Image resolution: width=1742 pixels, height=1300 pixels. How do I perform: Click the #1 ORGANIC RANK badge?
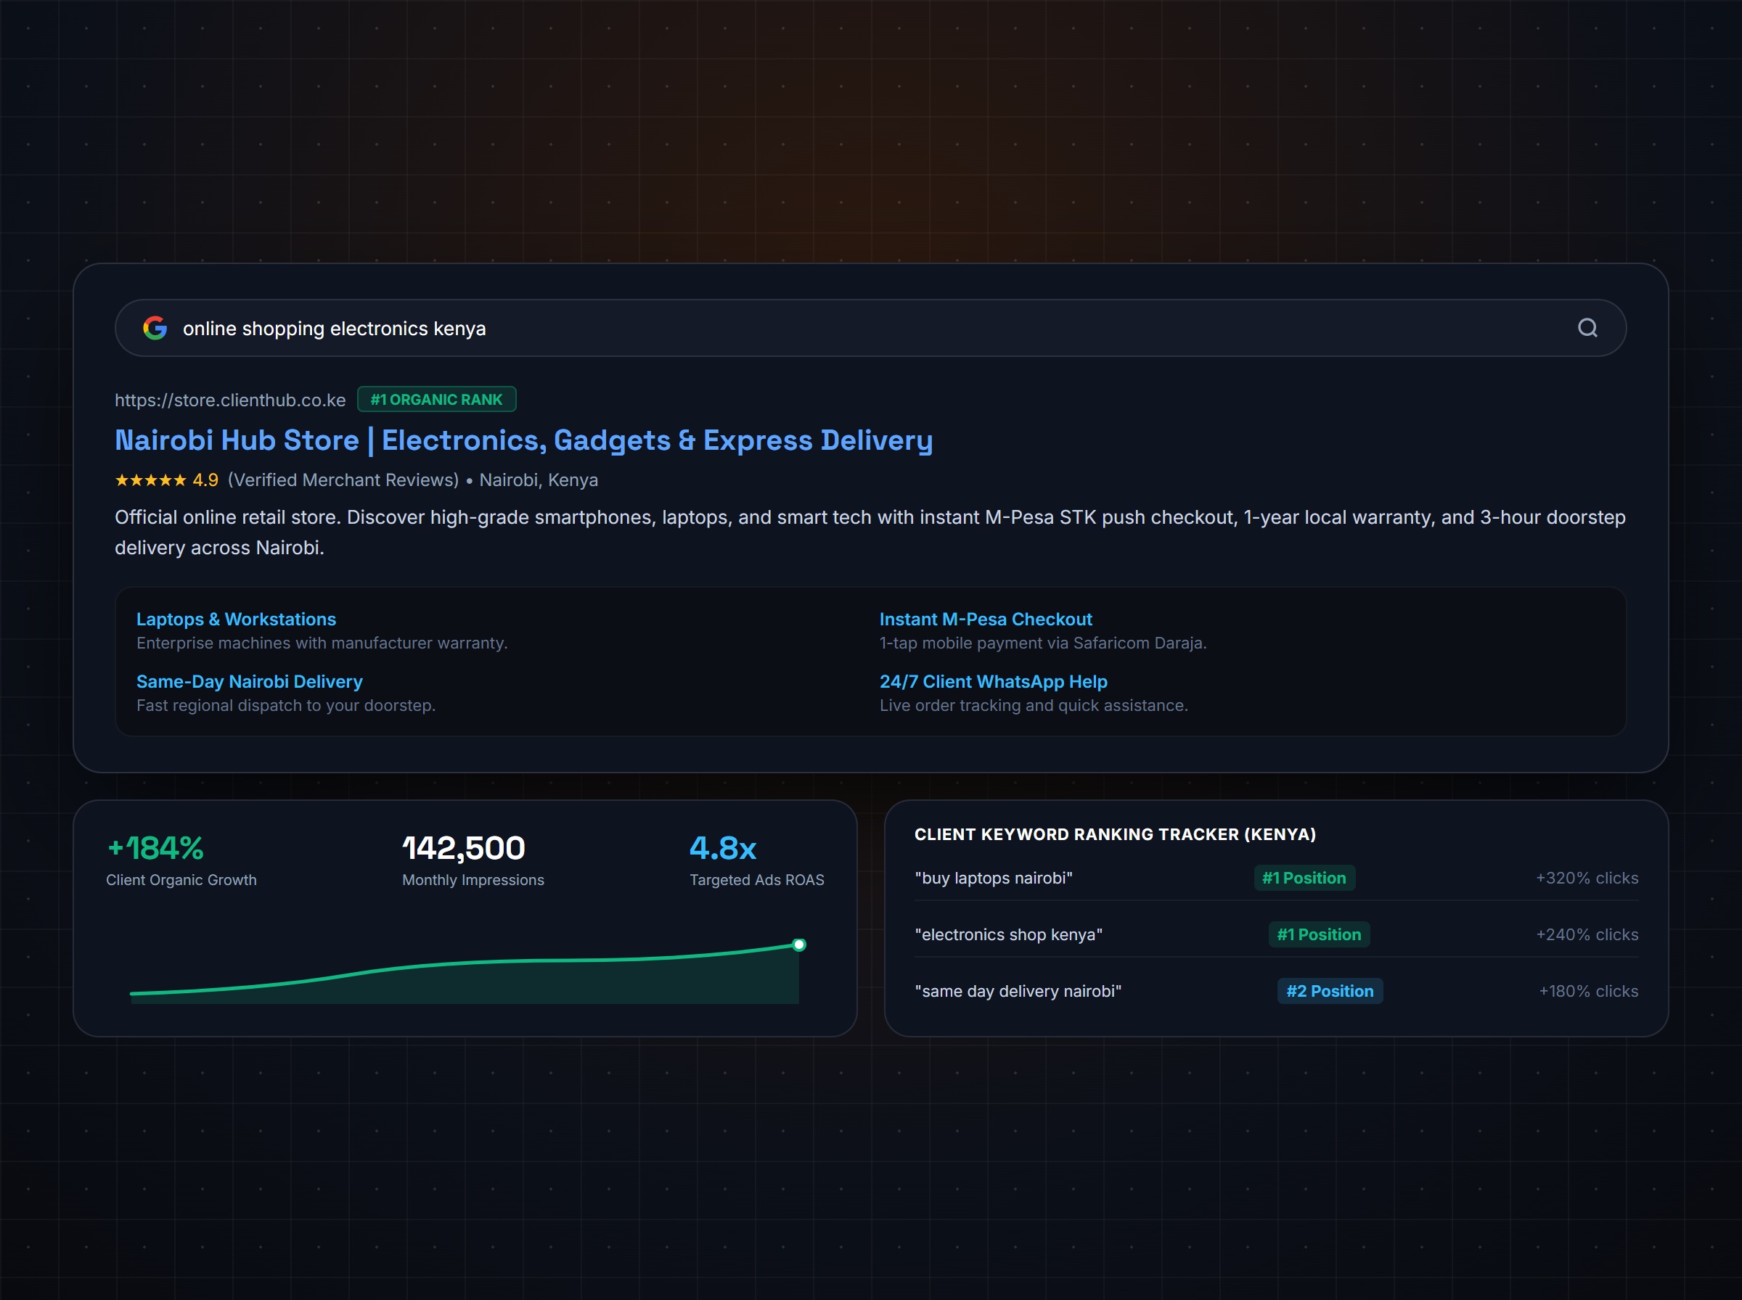pos(437,399)
